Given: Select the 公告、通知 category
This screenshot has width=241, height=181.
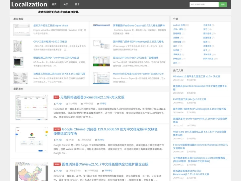Looking at the screenshot, I should point(178,29).
